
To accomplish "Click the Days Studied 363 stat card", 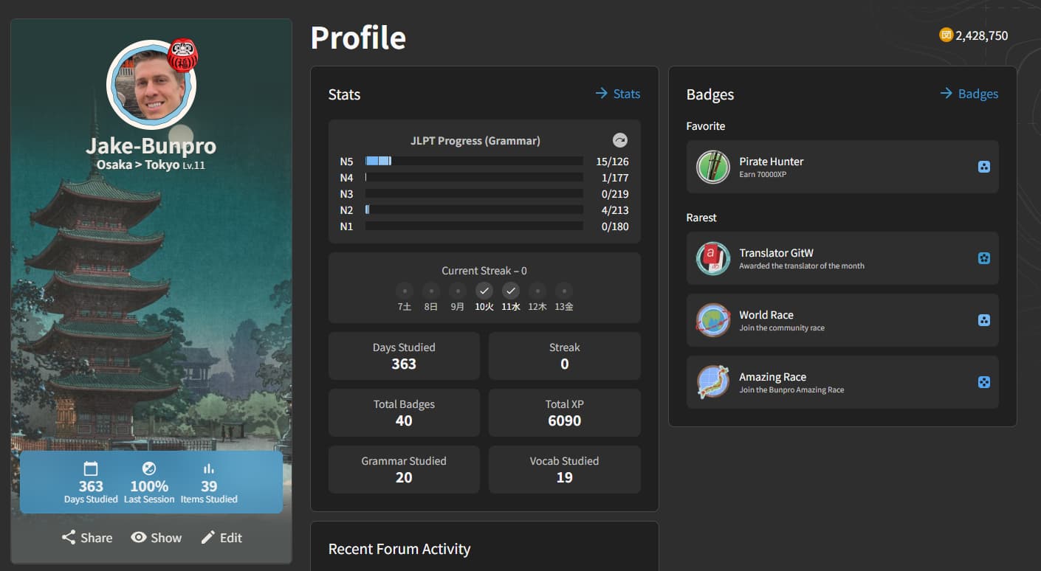I will pos(404,356).
